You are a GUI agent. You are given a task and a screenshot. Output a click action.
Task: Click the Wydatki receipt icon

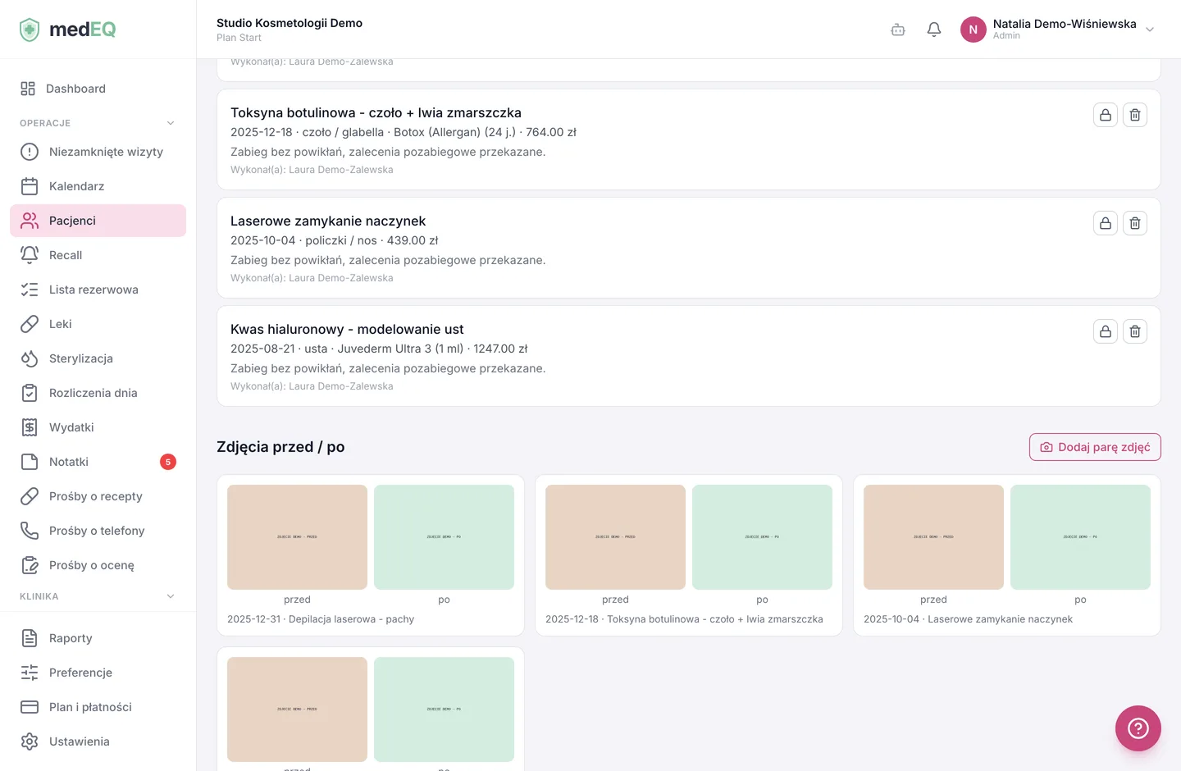pos(30,427)
